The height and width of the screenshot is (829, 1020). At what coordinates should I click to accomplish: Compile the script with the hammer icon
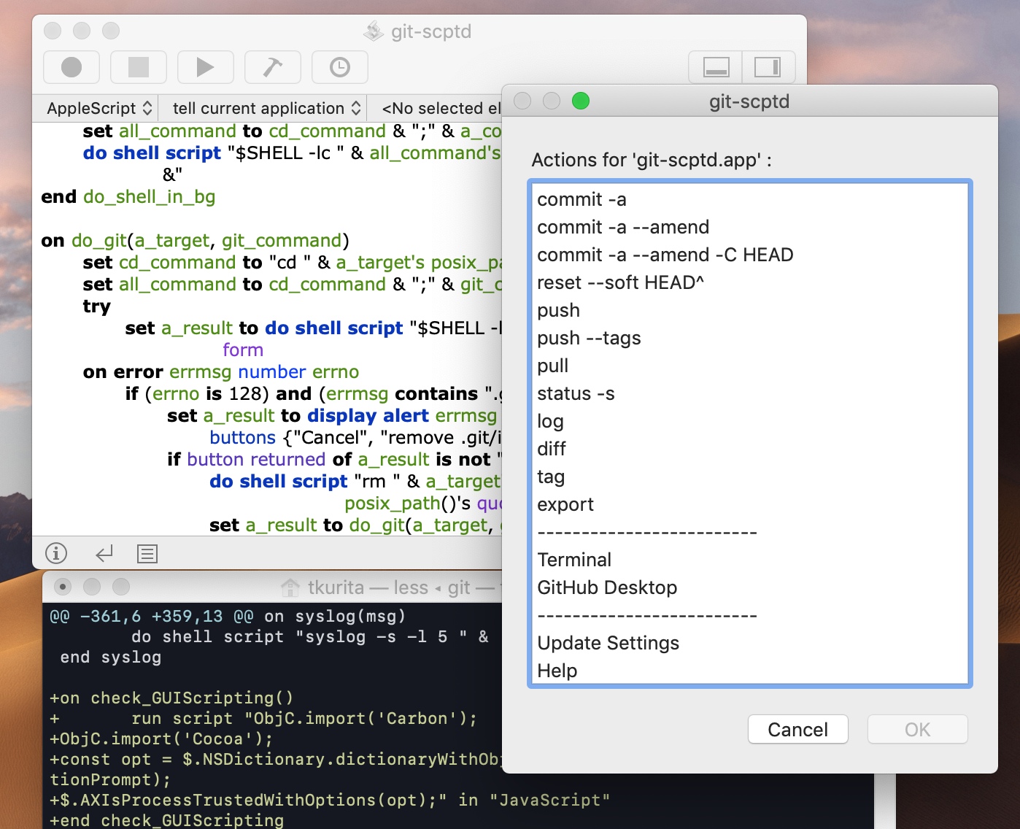(272, 67)
